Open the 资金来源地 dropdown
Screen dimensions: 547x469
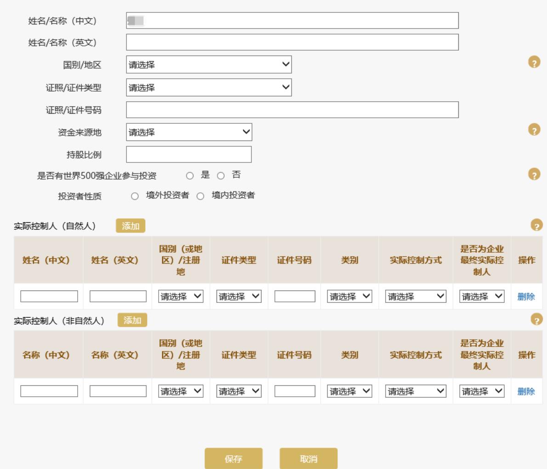(189, 132)
